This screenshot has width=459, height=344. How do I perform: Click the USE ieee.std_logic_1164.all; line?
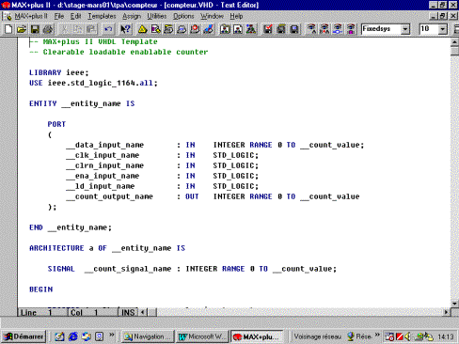point(93,83)
